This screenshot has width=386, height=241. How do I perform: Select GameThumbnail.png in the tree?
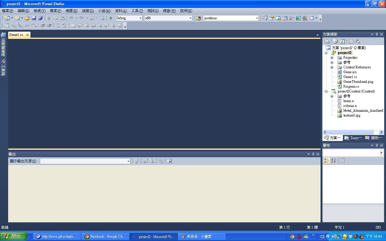pyautogui.click(x=358, y=82)
